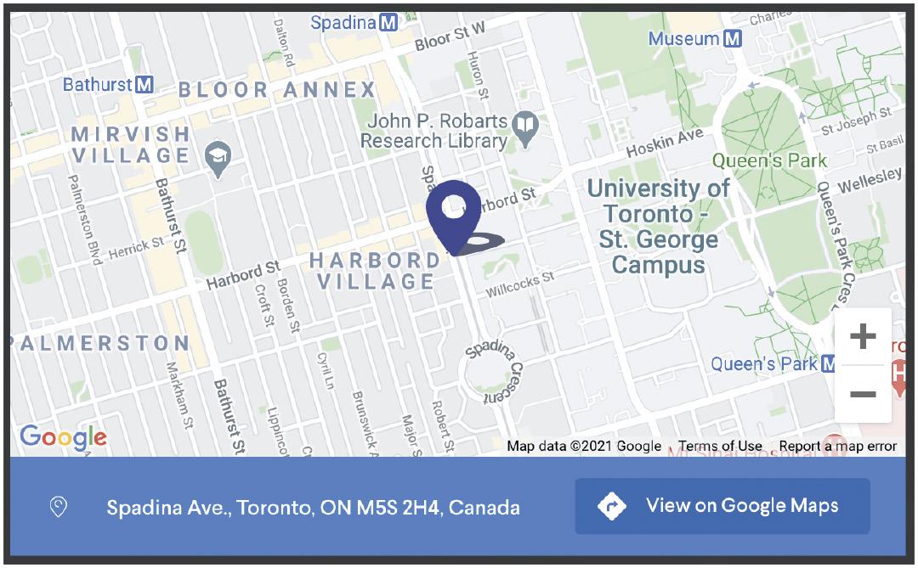Image resolution: width=918 pixels, height=568 pixels.
Task: Select the Museum metro station icon
Action: coord(733,38)
